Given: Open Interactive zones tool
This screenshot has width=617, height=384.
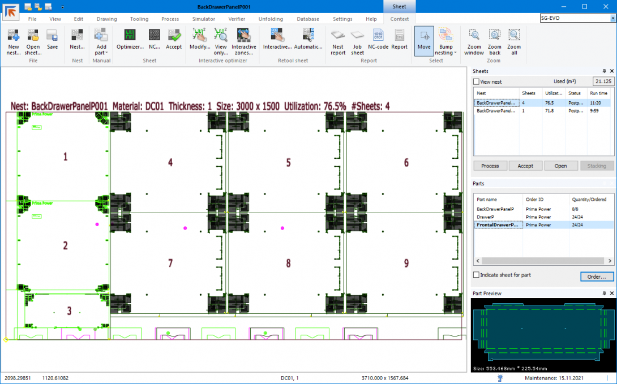Looking at the screenshot, I should click(x=244, y=36).
